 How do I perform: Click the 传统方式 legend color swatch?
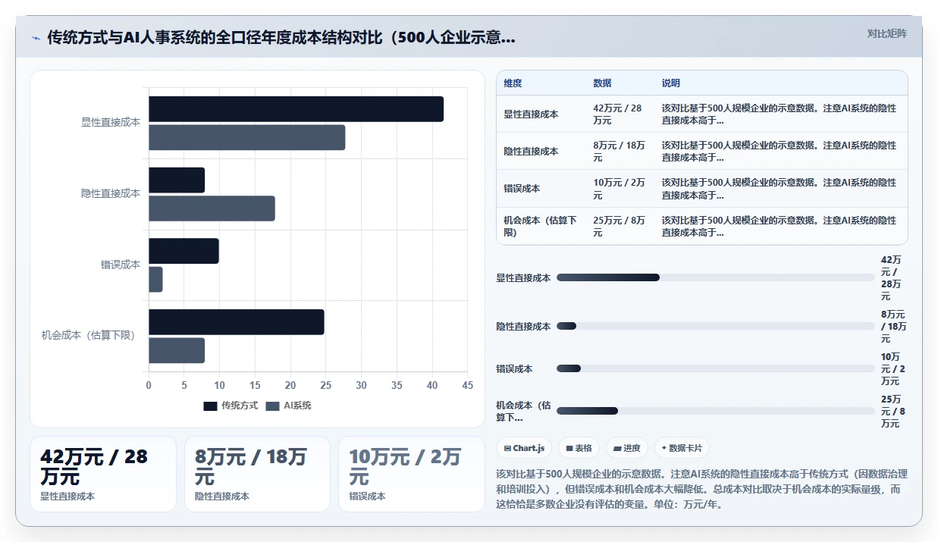click(210, 406)
